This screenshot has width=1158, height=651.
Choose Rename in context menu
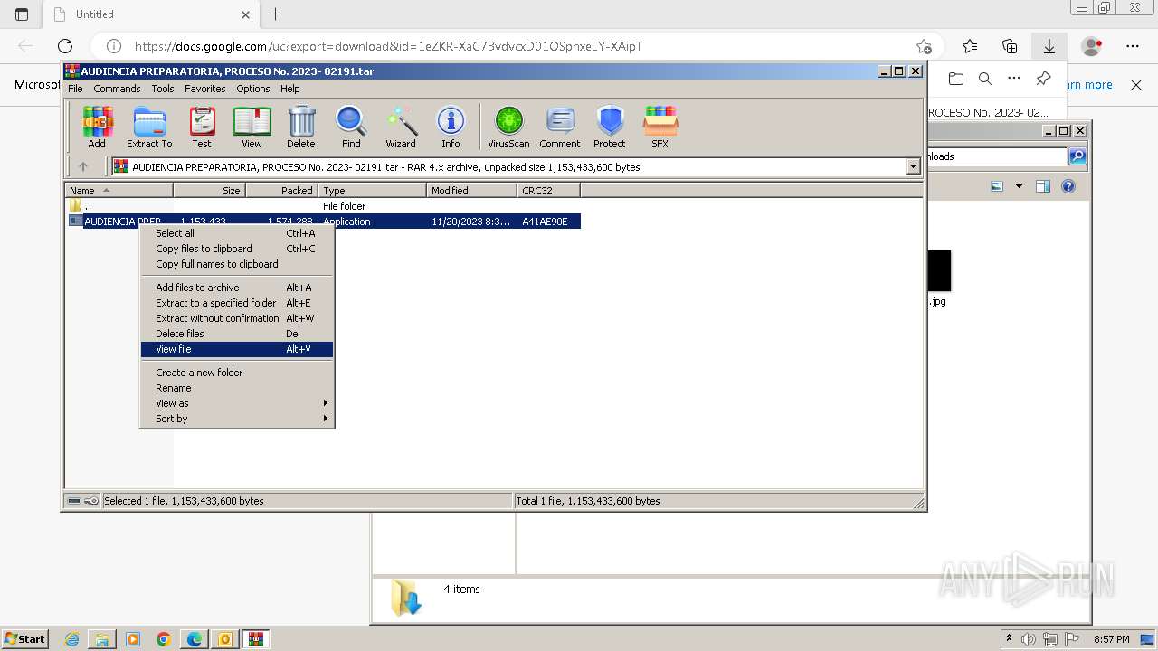[x=237, y=388]
